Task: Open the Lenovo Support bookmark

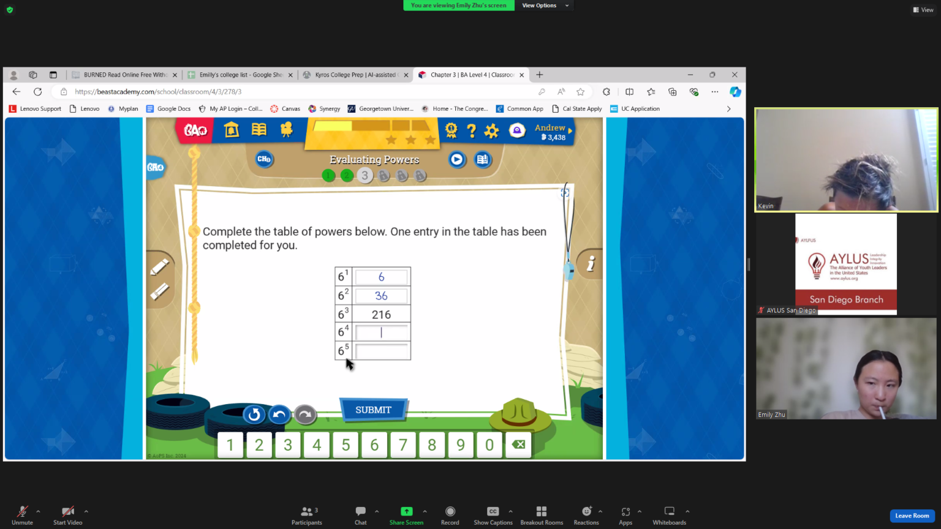Action: tap(35, 109)
